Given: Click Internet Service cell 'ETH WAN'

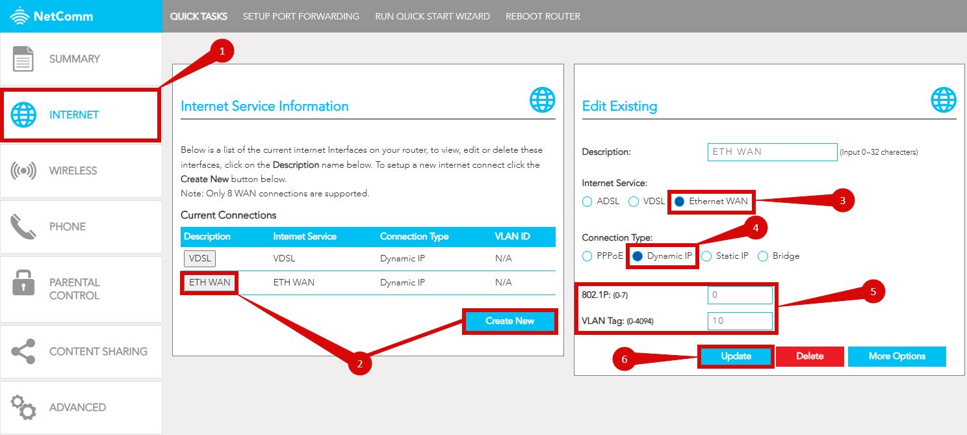Looking at the screenshot, I should [294, 283].
